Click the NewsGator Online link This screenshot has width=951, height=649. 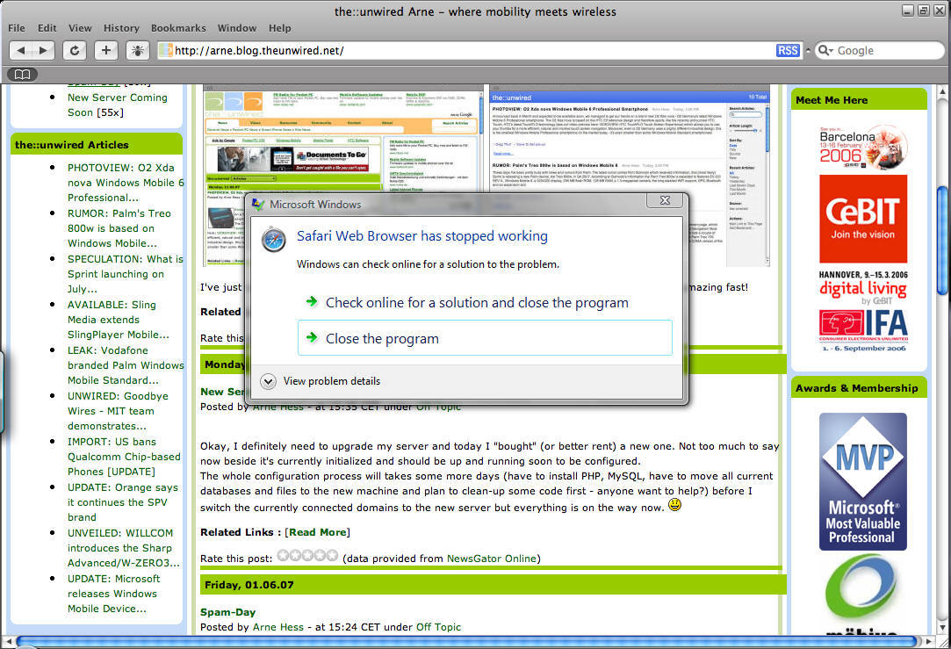[x=491, y=558]
